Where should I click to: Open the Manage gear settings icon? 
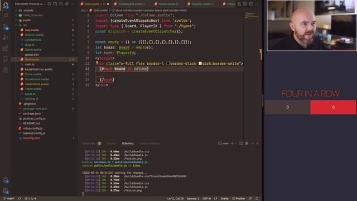[x=6, y=191]
